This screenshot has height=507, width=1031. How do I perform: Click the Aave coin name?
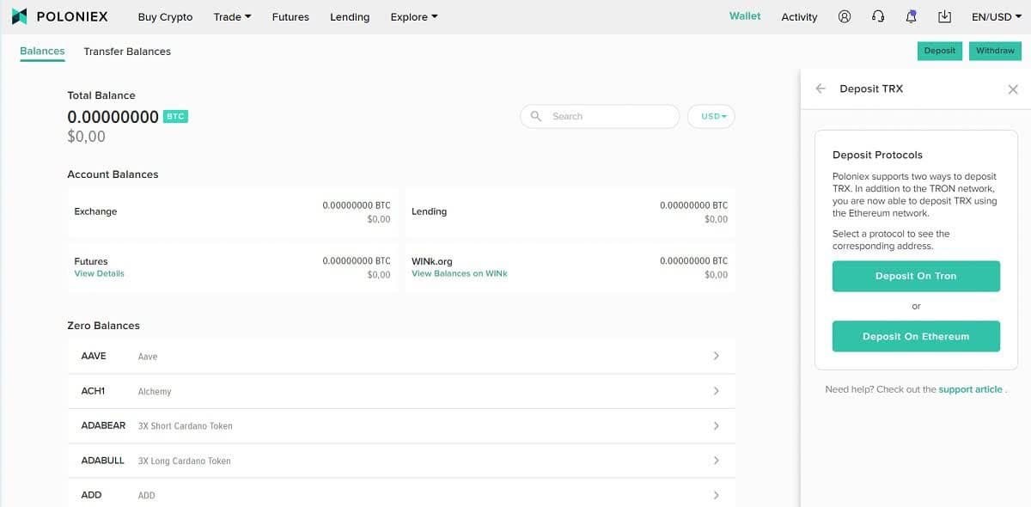click(148, 357)
